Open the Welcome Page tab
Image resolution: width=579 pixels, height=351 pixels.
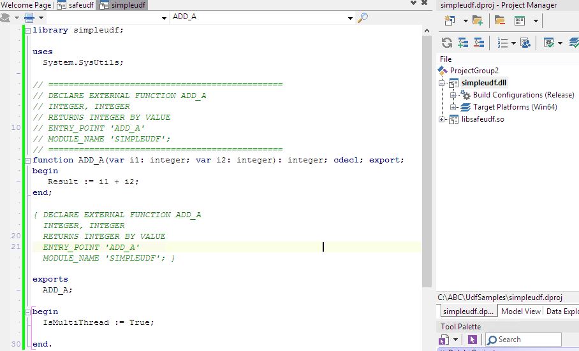[26, 5]
